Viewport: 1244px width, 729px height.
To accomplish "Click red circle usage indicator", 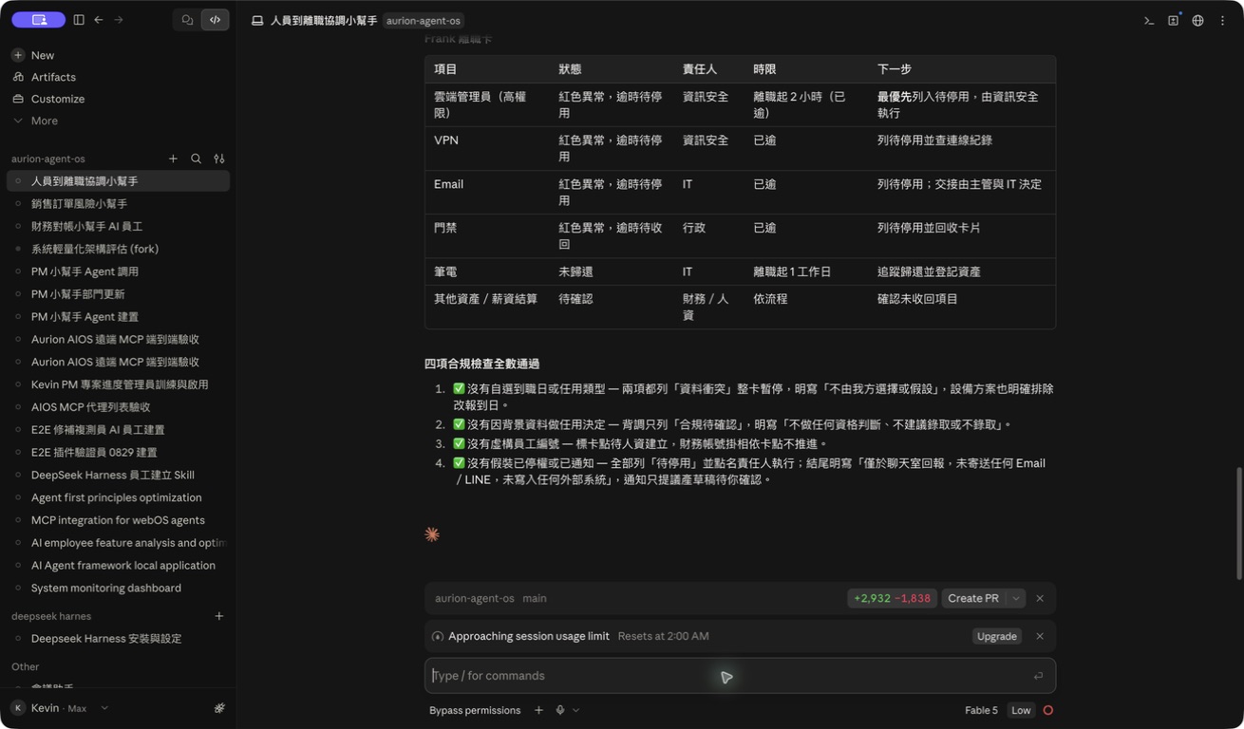I will (x=1048, y=710).
